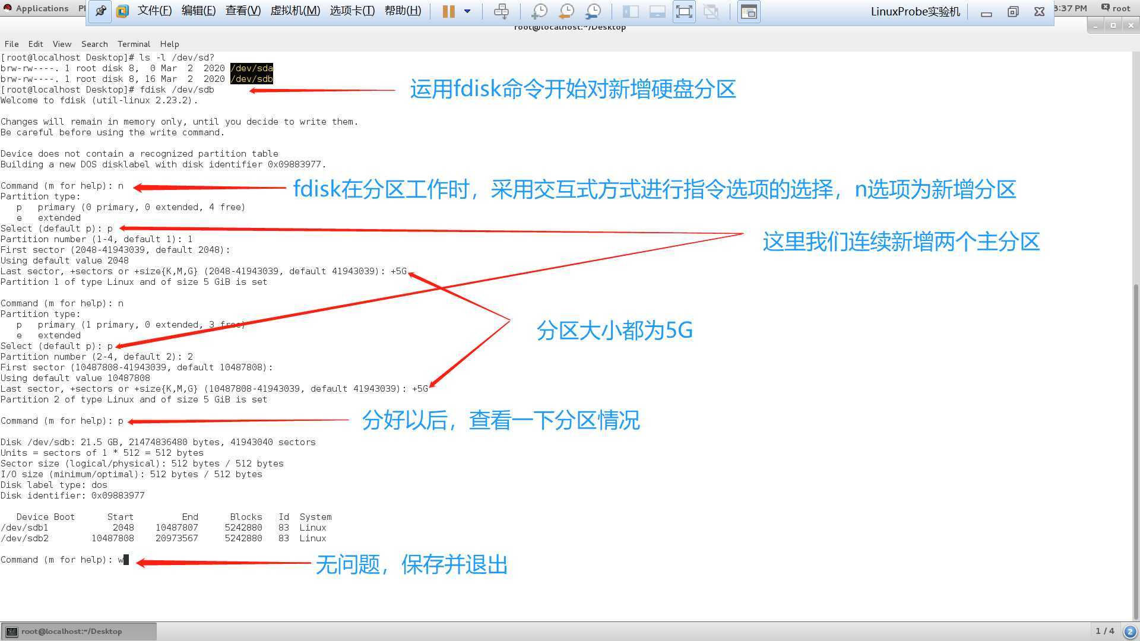Click the root@localhost taskbar window button
This screenshot has height=641, width=1140.
79,632
